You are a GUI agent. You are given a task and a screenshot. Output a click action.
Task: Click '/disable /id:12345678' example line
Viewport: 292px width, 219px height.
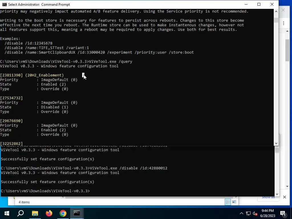(29, 43)
